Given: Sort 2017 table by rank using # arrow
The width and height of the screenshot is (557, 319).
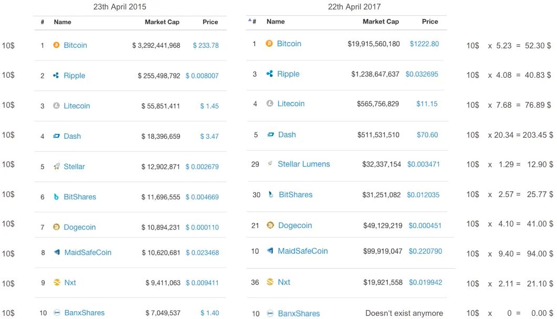Looking at the screenshot, I should click(250, 20).
